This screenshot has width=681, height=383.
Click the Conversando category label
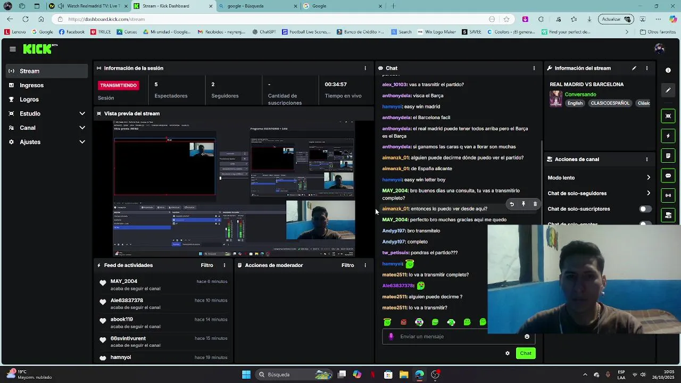point(580,95)
